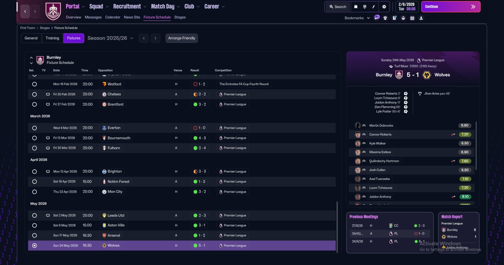
Task: Click the TV icon on Chelsea row
Action: click(x=48, y=95)
